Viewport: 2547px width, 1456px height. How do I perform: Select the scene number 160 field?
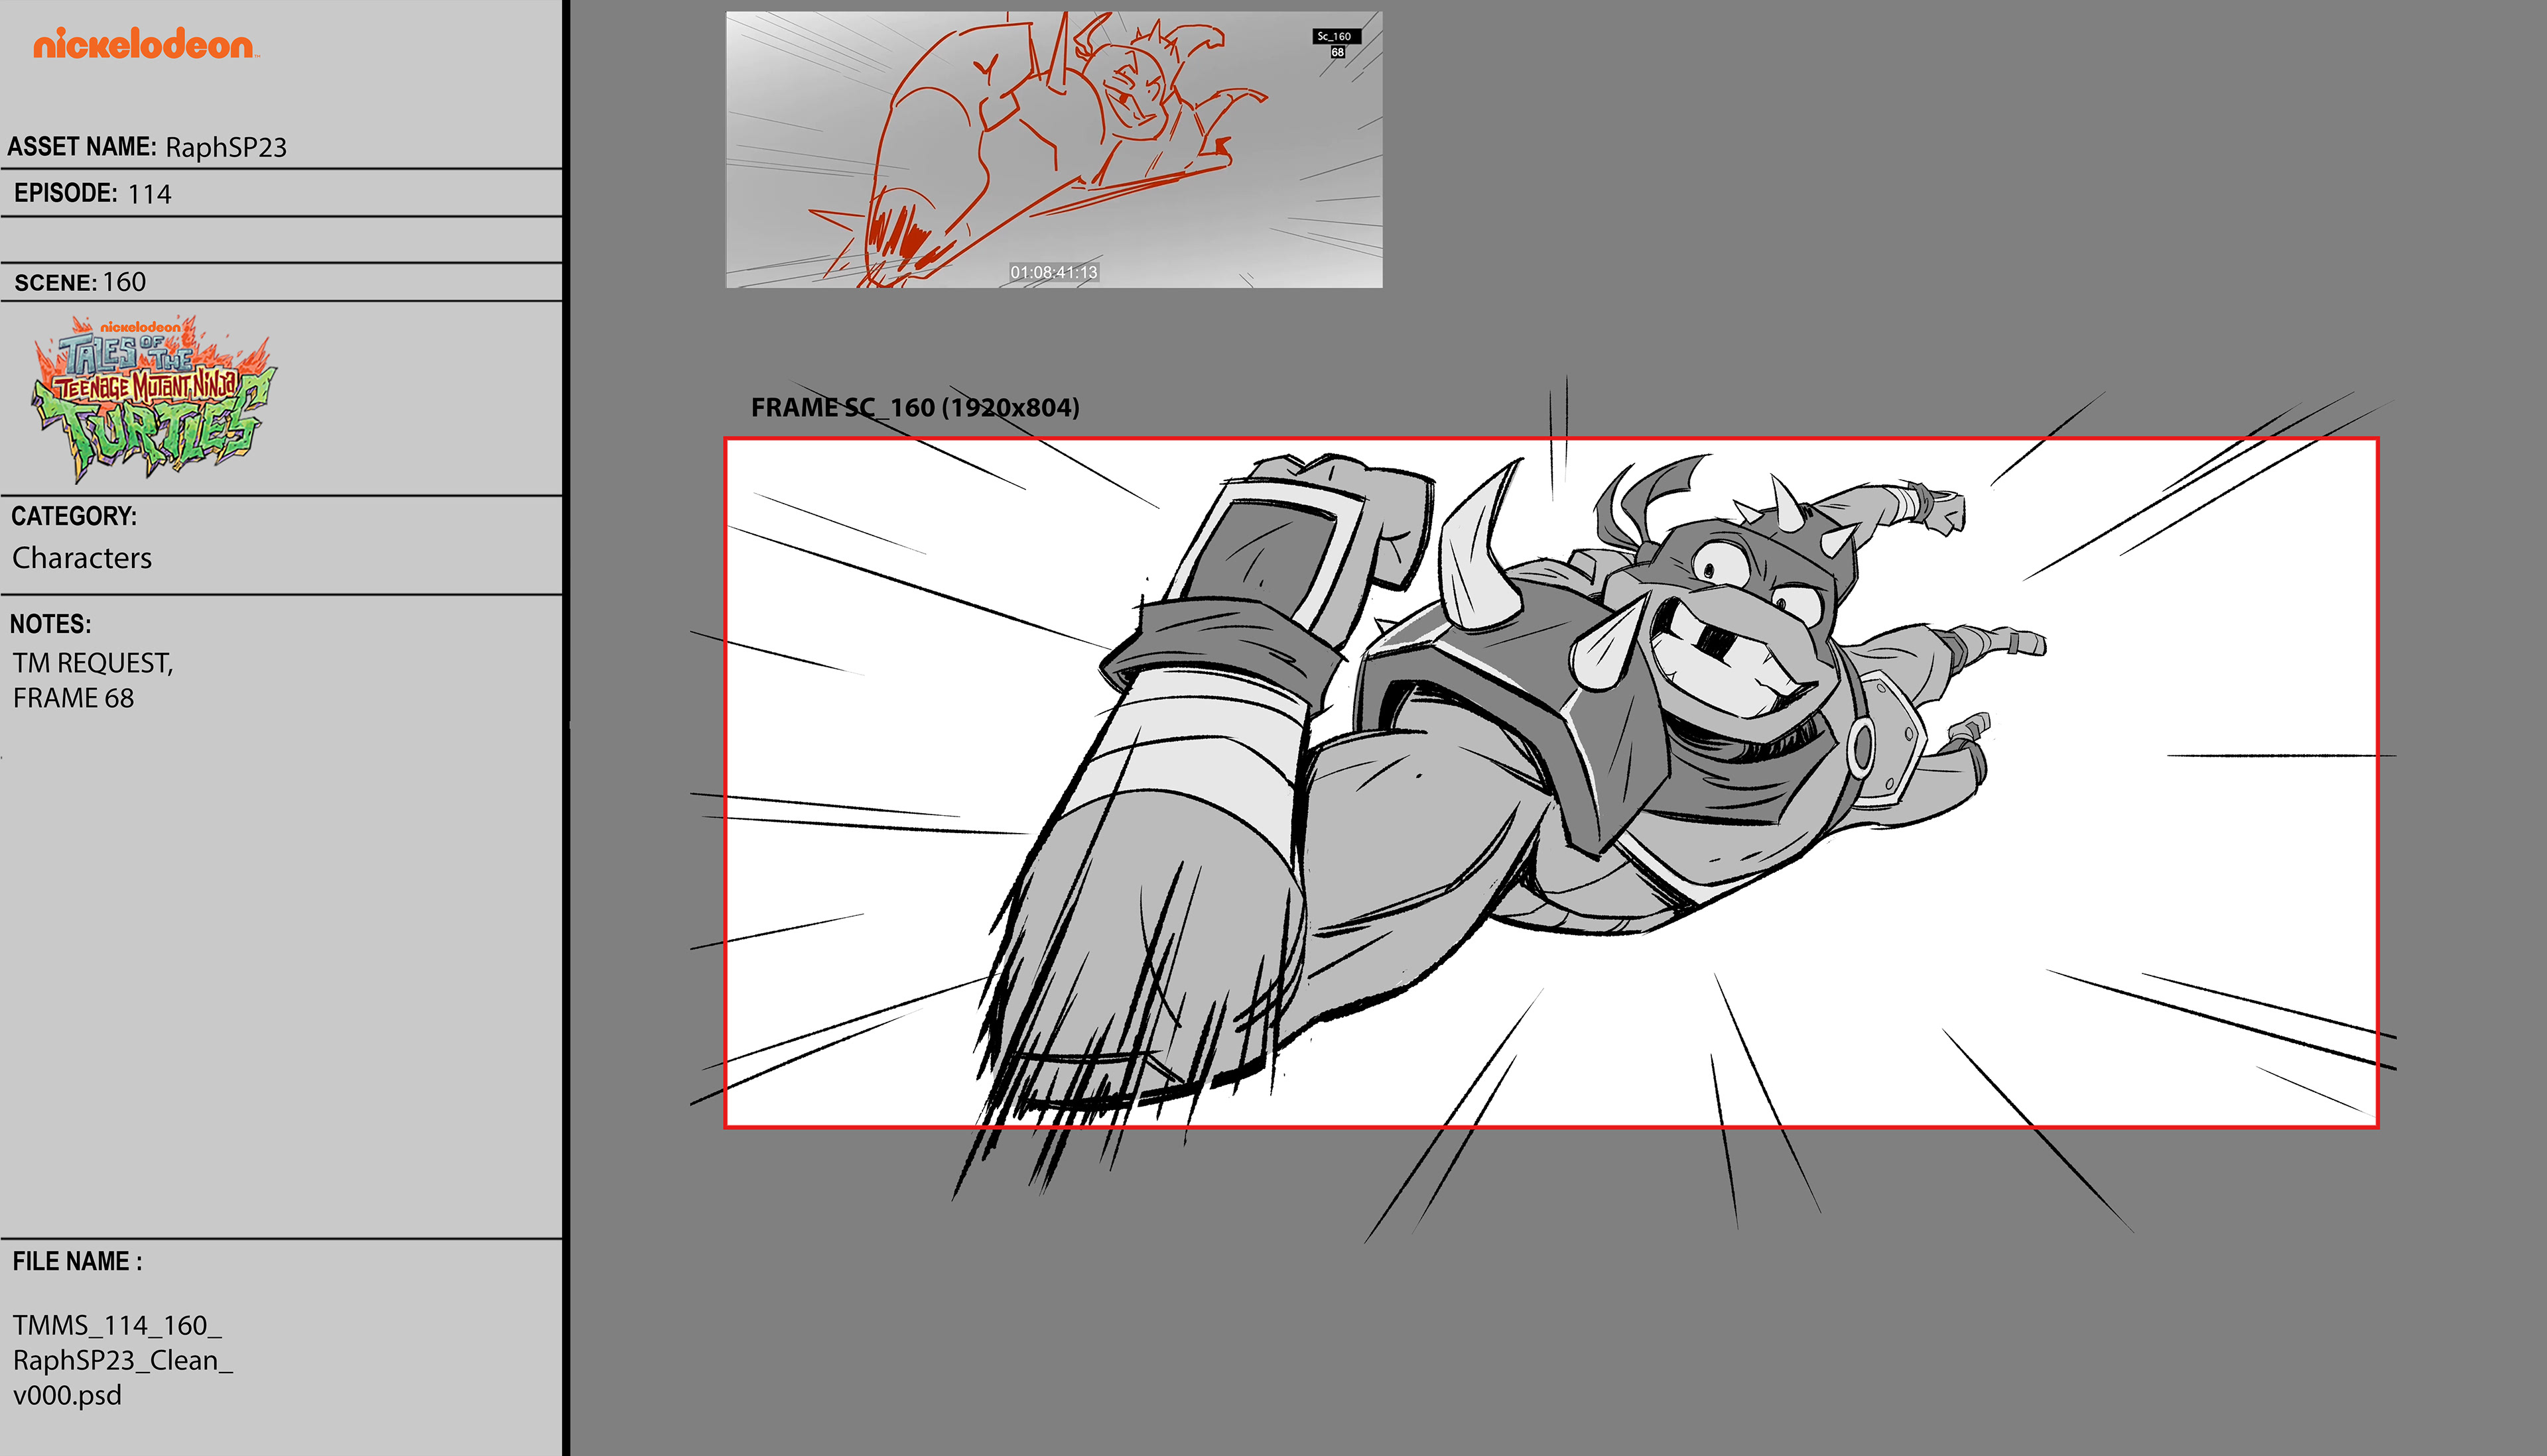[124, 282]
